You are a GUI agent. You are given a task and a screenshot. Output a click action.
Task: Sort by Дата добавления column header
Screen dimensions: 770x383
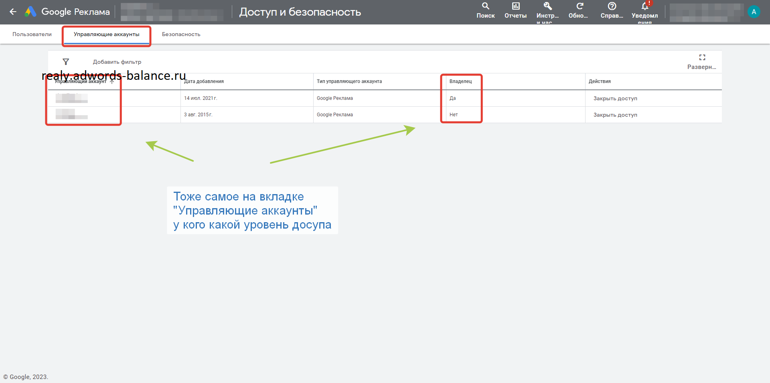click(204, 81)
